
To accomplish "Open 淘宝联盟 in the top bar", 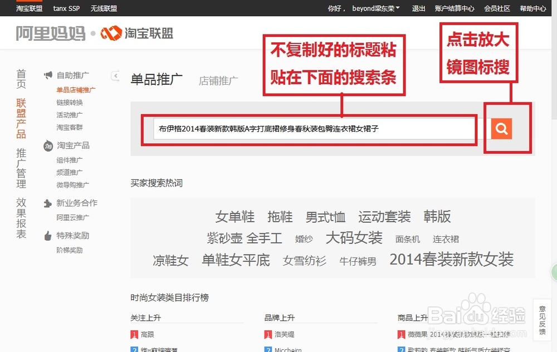I will [x=29, y=8].
